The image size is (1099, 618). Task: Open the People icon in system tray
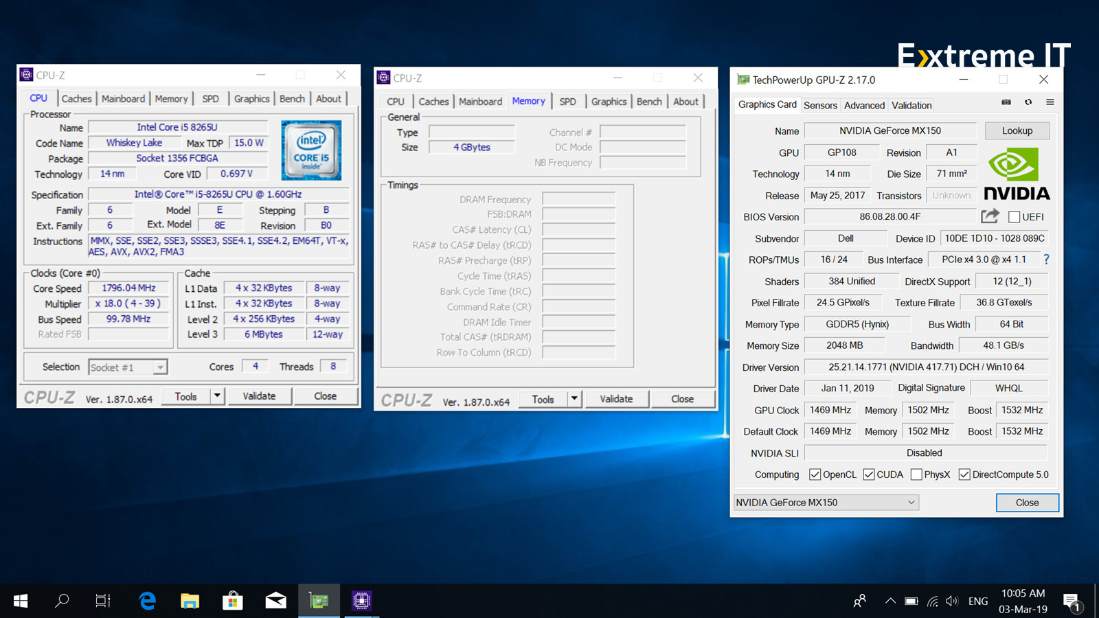(859, 601)
